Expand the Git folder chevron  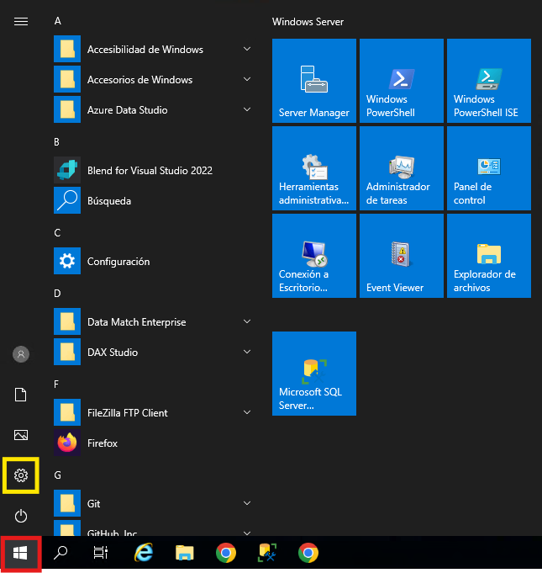coord(247,503)
